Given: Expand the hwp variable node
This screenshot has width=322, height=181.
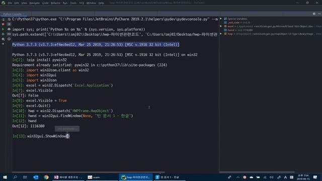Looking at the screenshot, I should pos(221,34).
